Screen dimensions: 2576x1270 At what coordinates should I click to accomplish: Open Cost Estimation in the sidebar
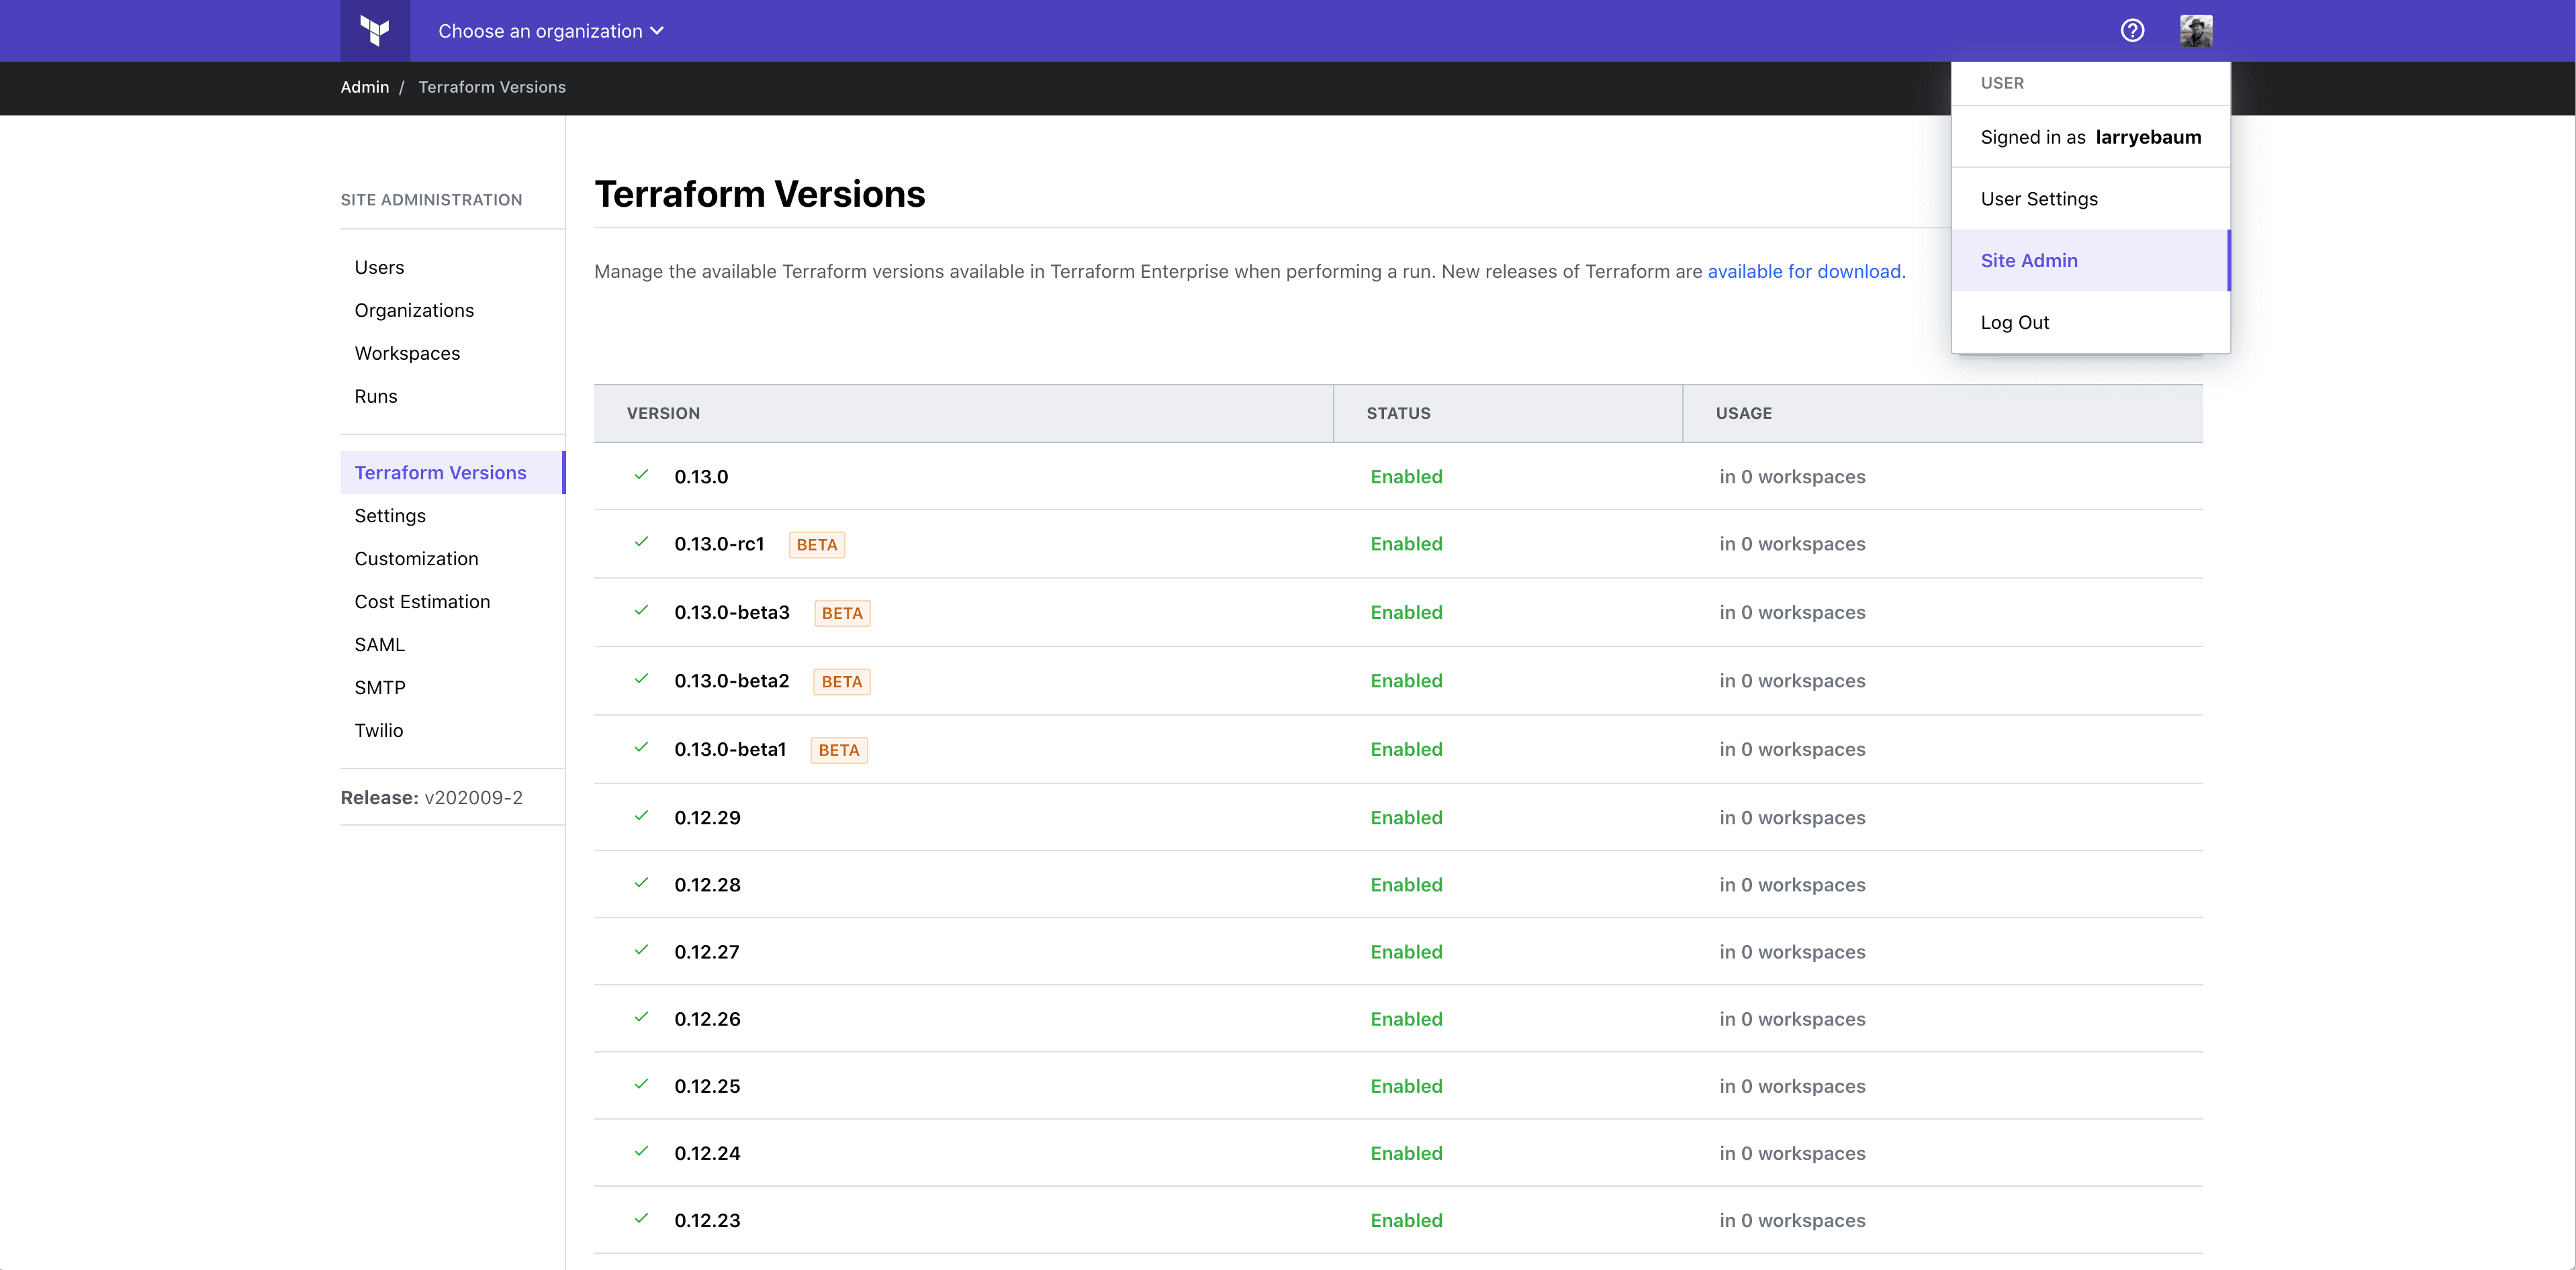point(422,601)
